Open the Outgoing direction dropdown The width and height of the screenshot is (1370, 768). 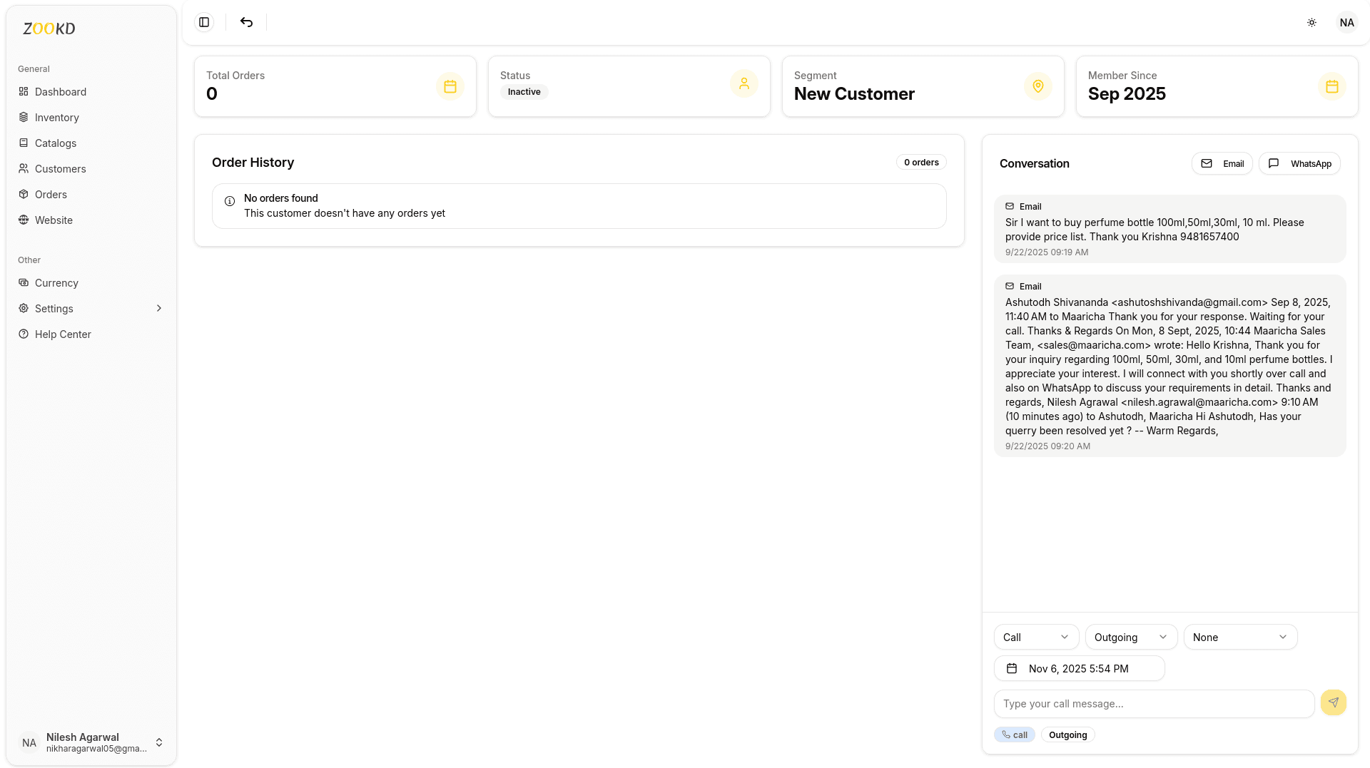click(1130, 637)
